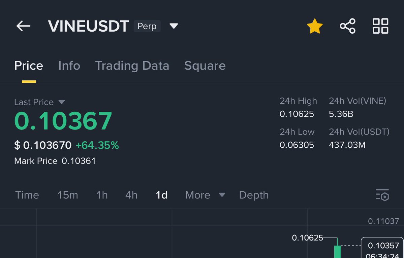The width and height of the screenshot is (404, 258).
Task: Tap the back arrow icon
Action: click(23, 26)
